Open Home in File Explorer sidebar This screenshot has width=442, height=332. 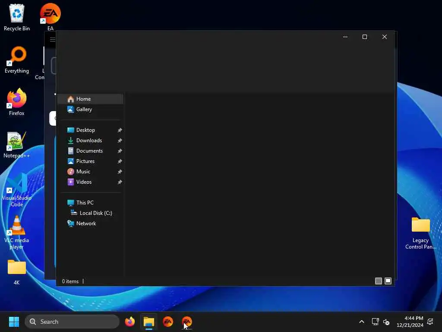pyautogui.click(x=90, y=99)
